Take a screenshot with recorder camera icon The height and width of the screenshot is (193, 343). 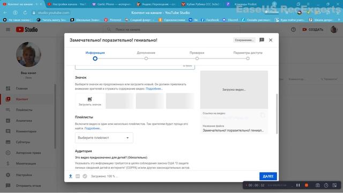tap(317, 185)
